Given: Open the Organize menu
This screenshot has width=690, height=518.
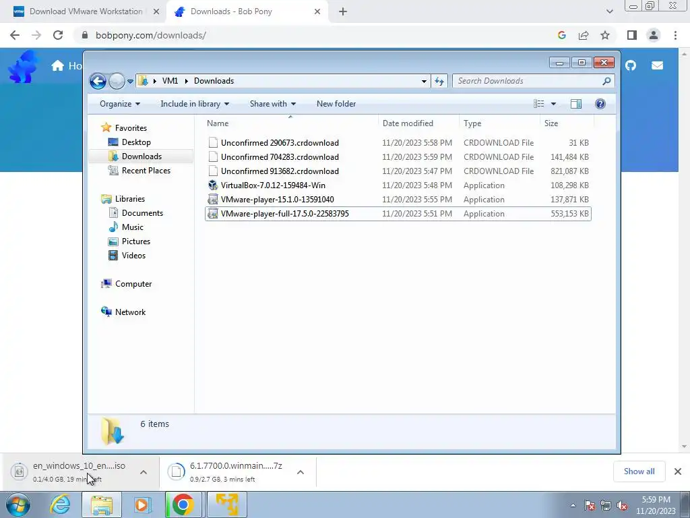Looking at the screenshot, I should point(120,104).
